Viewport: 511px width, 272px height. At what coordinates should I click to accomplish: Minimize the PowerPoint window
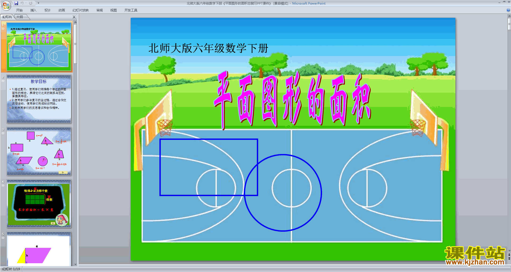[x=499, y=2]
